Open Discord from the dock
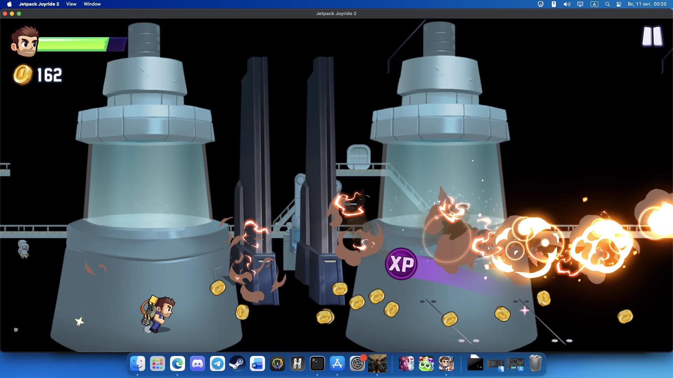Screen dimensions: 673x378 [197, 364]
